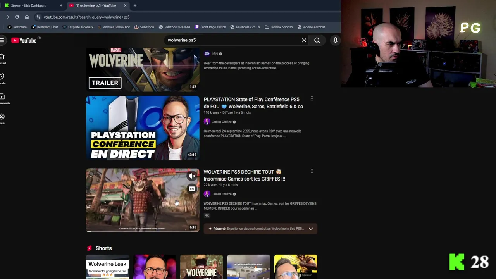Open the Paletools v24.0.48 bookmark
This screenshot has width=496, height=279.
click(174, 27)
